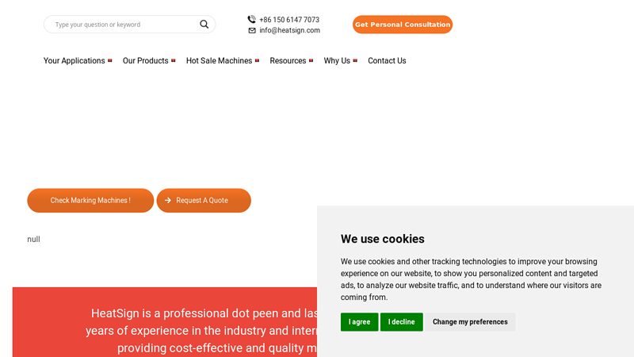Expand the Resources dropdown indicator

click(x=311, y=61)
